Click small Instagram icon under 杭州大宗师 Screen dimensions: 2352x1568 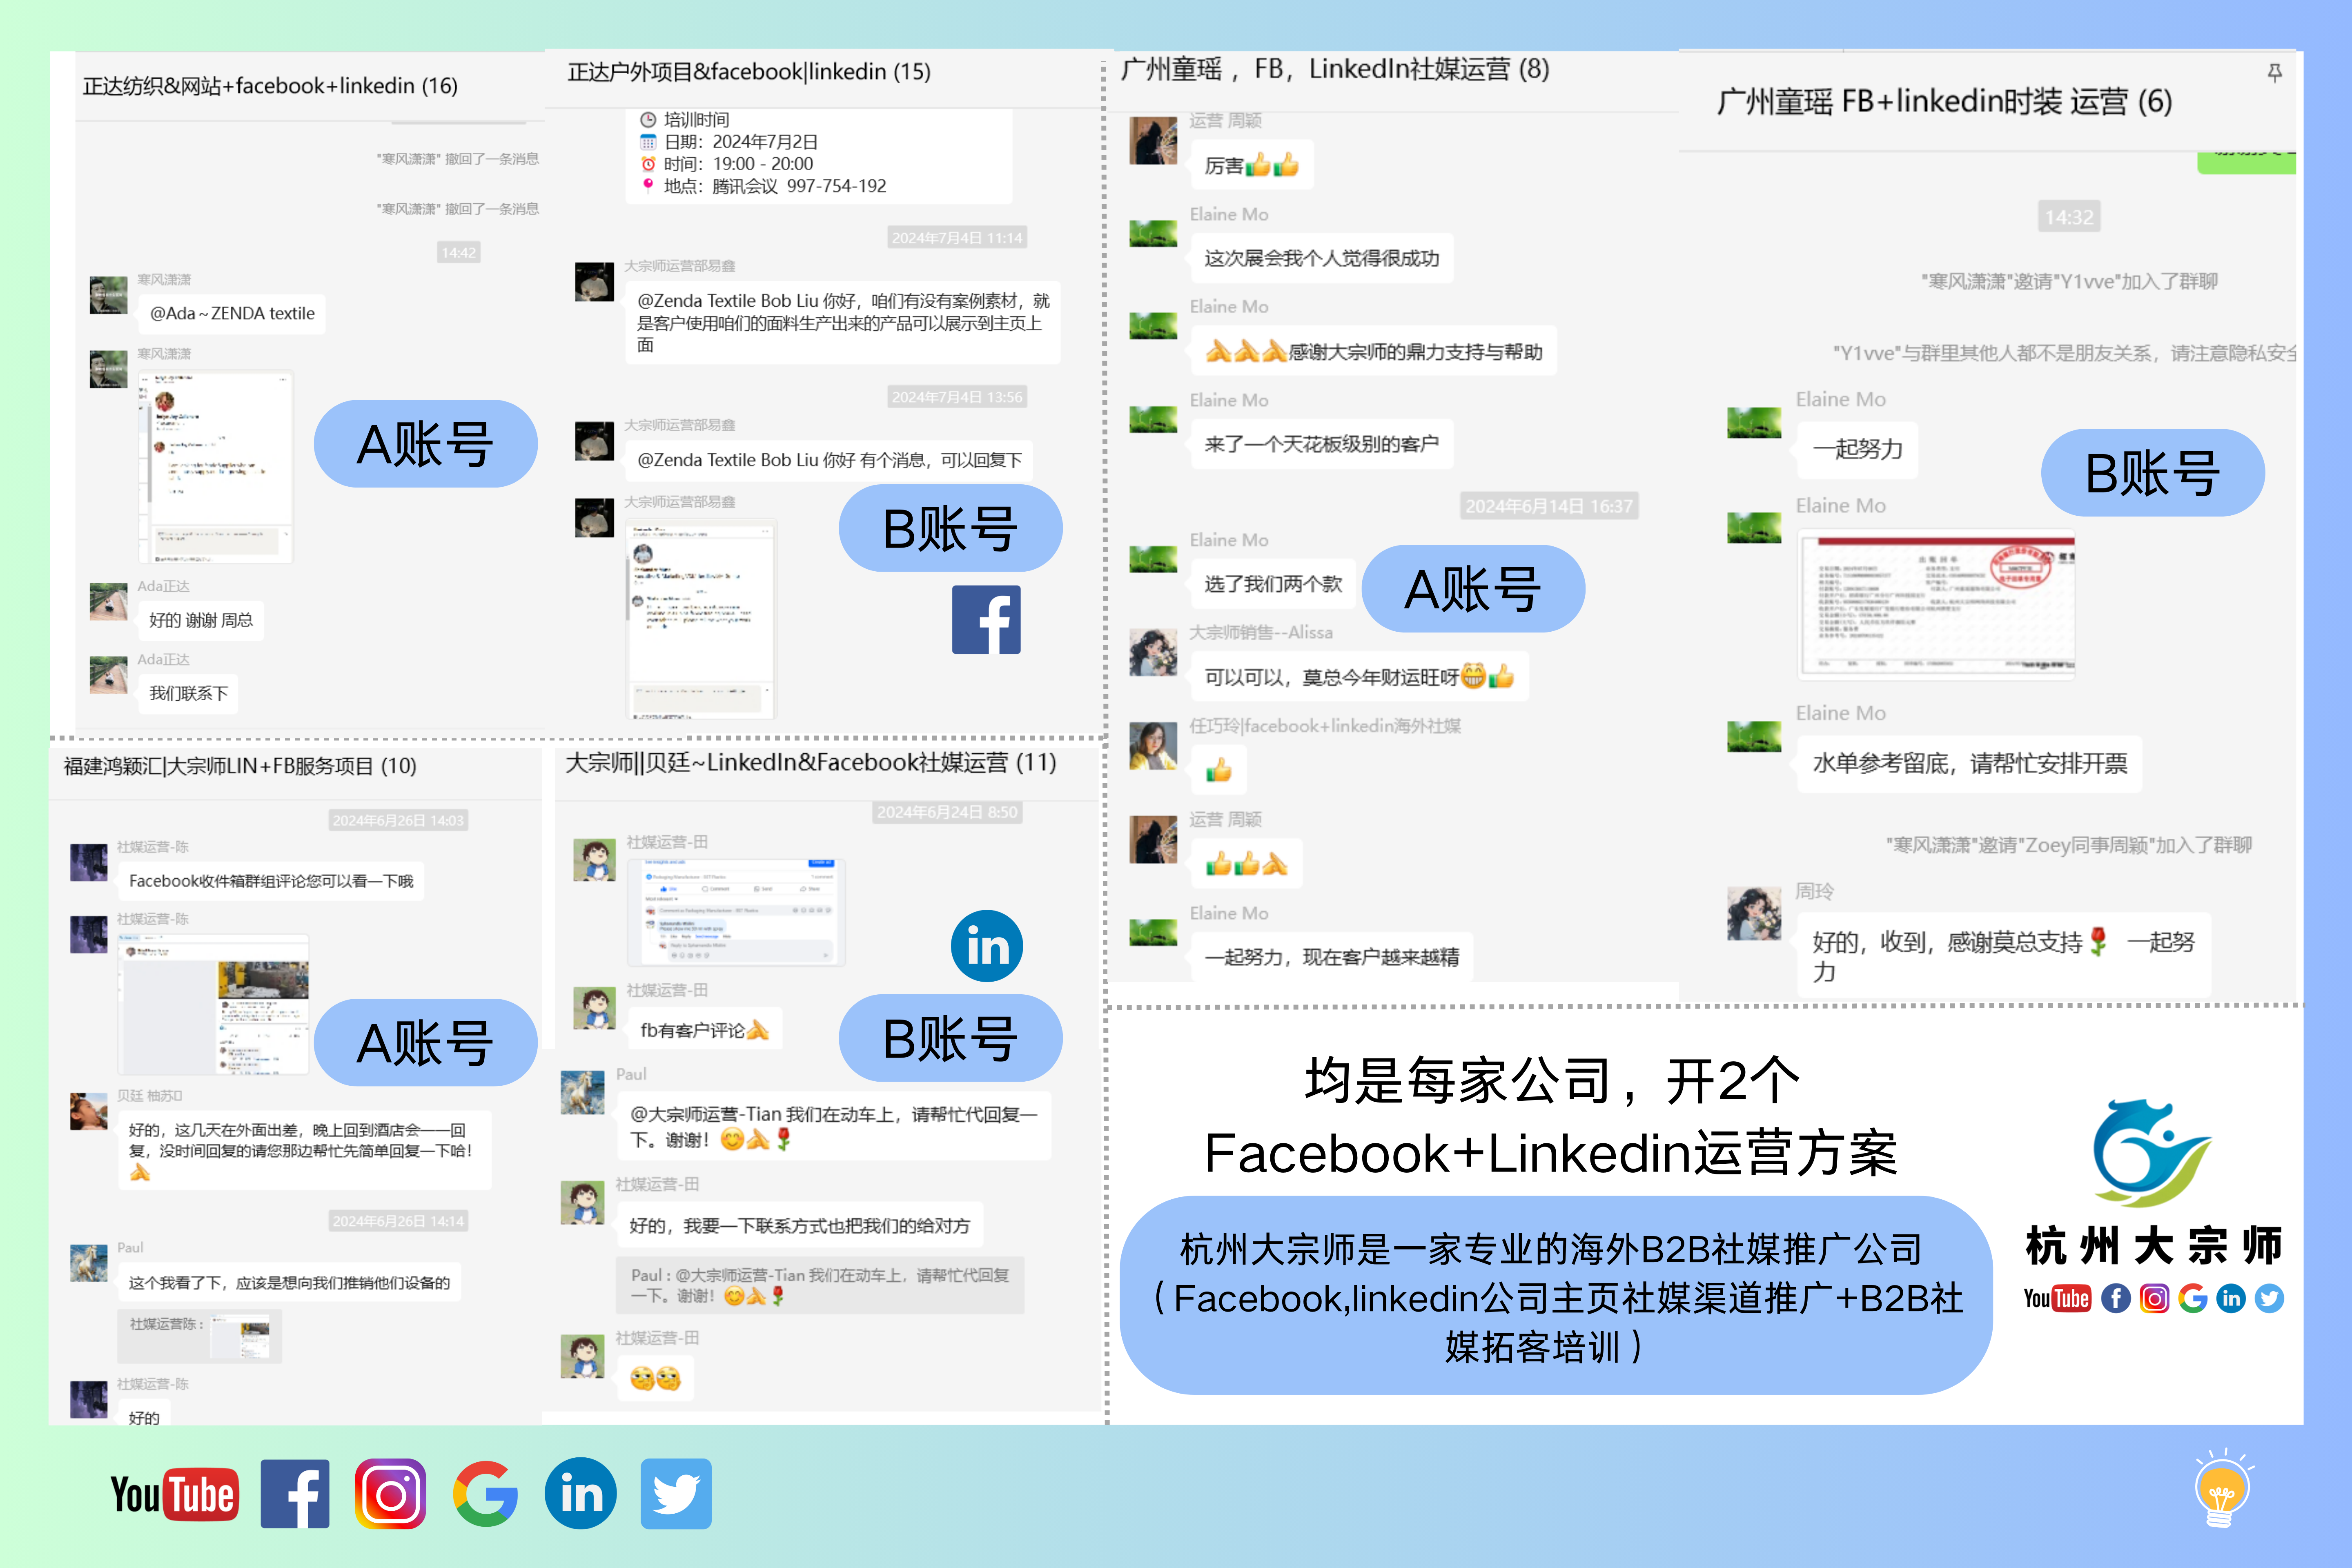[x=2154, y=1298]
